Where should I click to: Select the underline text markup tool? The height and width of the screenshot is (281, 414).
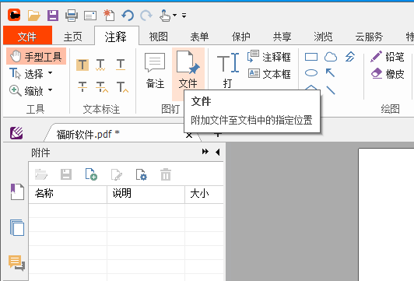coord(121,65)
